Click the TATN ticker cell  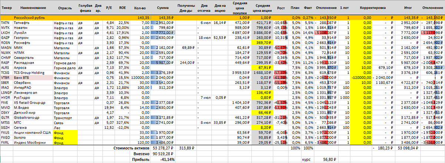pos(6,23)
